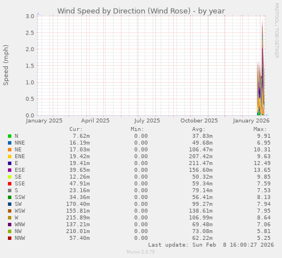Click the January 2026 x-axis label

tap(251, 121)
